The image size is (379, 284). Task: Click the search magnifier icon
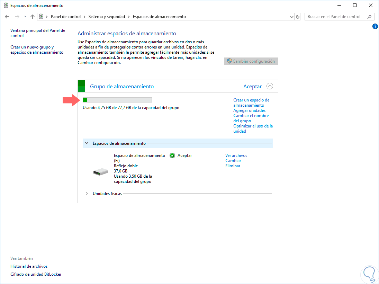(x=369, y=17)
